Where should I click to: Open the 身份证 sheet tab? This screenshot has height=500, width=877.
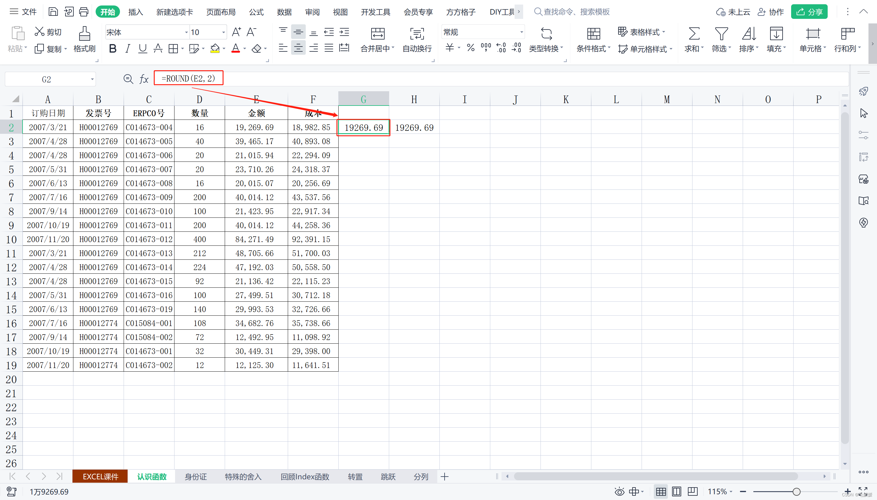point(195,477)
